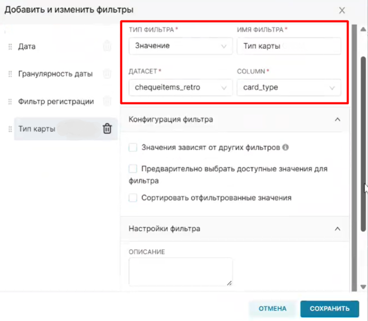Click drag handle of Тип карты filter
368x321 pixels.
(x=10, y=129)
